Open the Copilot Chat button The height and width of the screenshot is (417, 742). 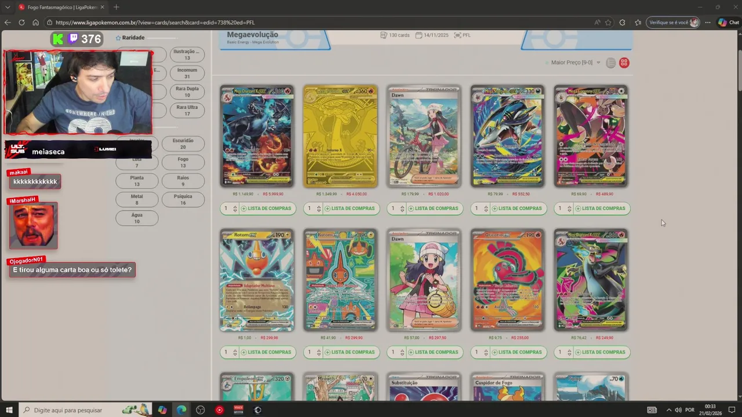729,23
